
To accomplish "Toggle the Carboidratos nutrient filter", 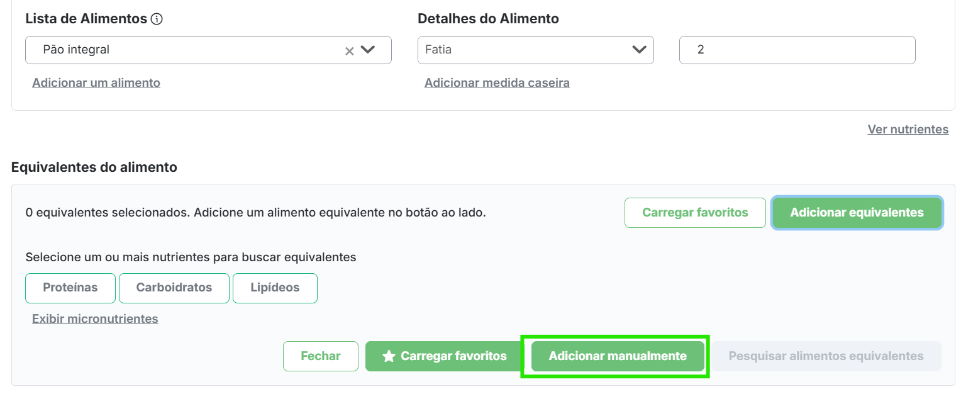I will [x=174, y=288].
